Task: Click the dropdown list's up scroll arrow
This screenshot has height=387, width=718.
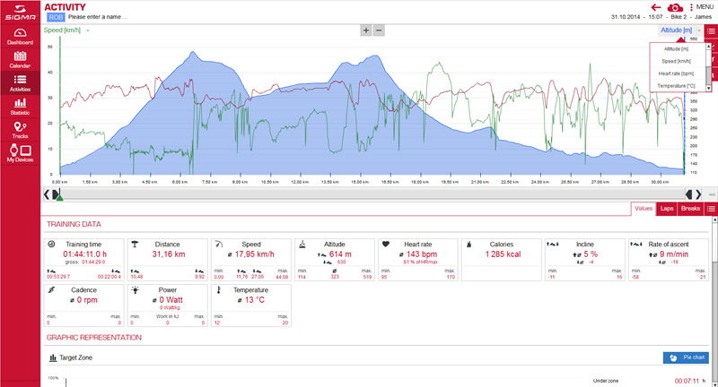Action: pos(708,47)
